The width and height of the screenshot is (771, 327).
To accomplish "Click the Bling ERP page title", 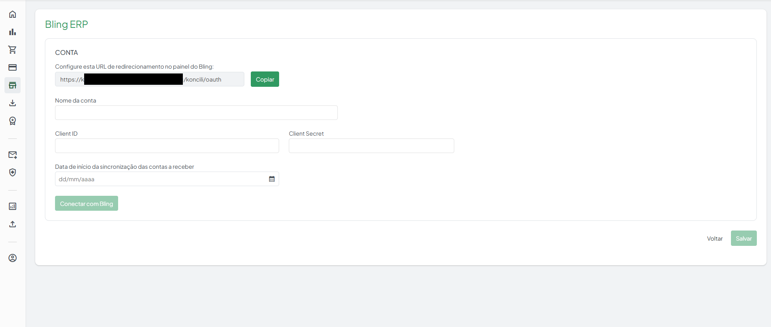I will [x=66, y=24].
